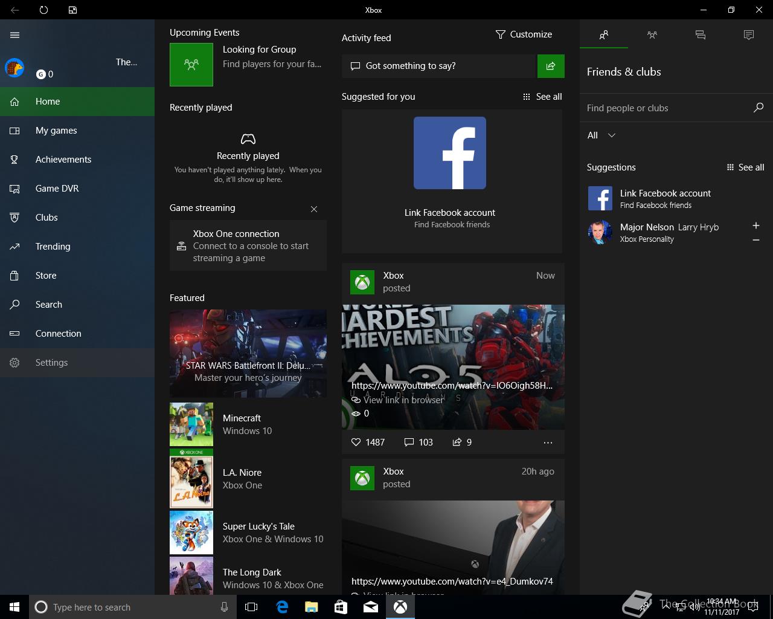Open Super Lucky's Tale thumbnail
Viewport: 773px width, 619px height.
point(191,533)
